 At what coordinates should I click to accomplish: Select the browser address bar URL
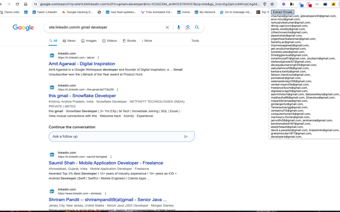150,4
